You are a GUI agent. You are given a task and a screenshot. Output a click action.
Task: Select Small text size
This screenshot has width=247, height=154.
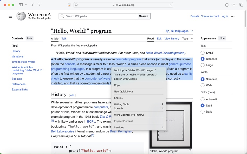pyautogui.click(x=203, y=53)
